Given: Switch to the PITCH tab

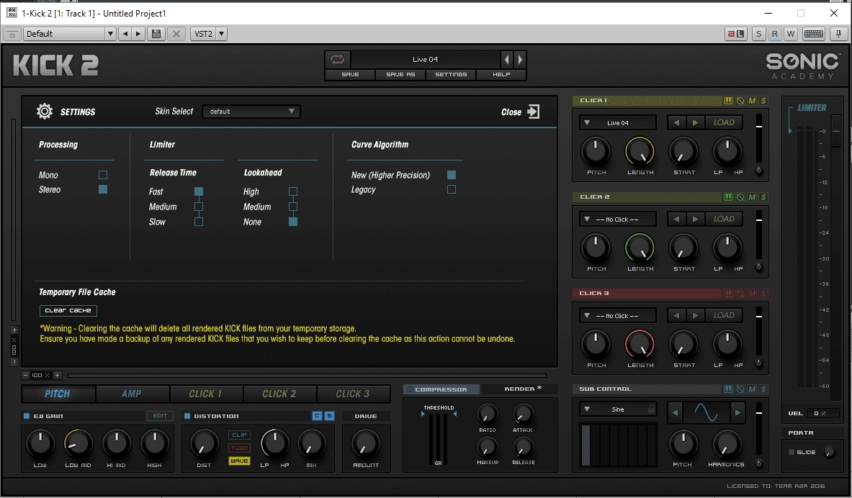Looking at the screenshot, I should (x=58, y=394).
